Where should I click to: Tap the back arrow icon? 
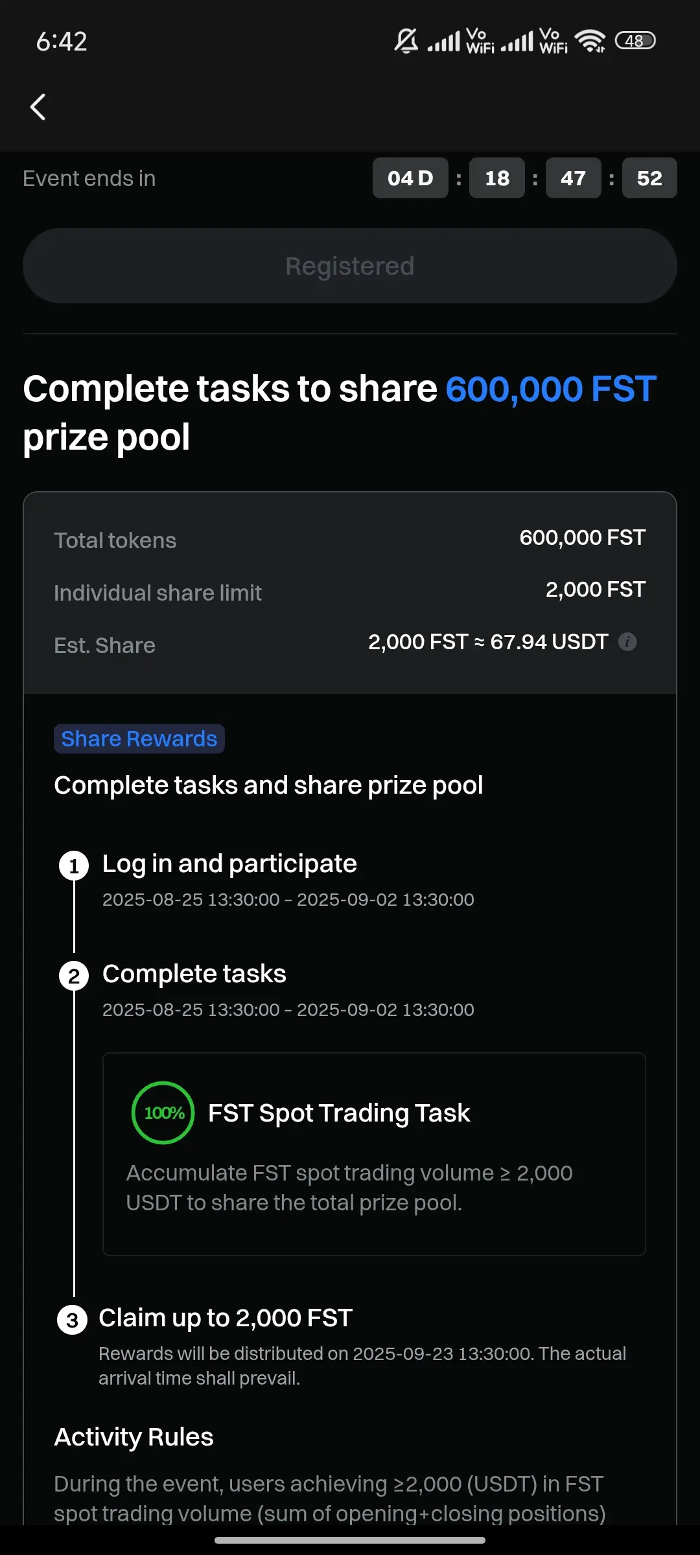pos(38,107)
